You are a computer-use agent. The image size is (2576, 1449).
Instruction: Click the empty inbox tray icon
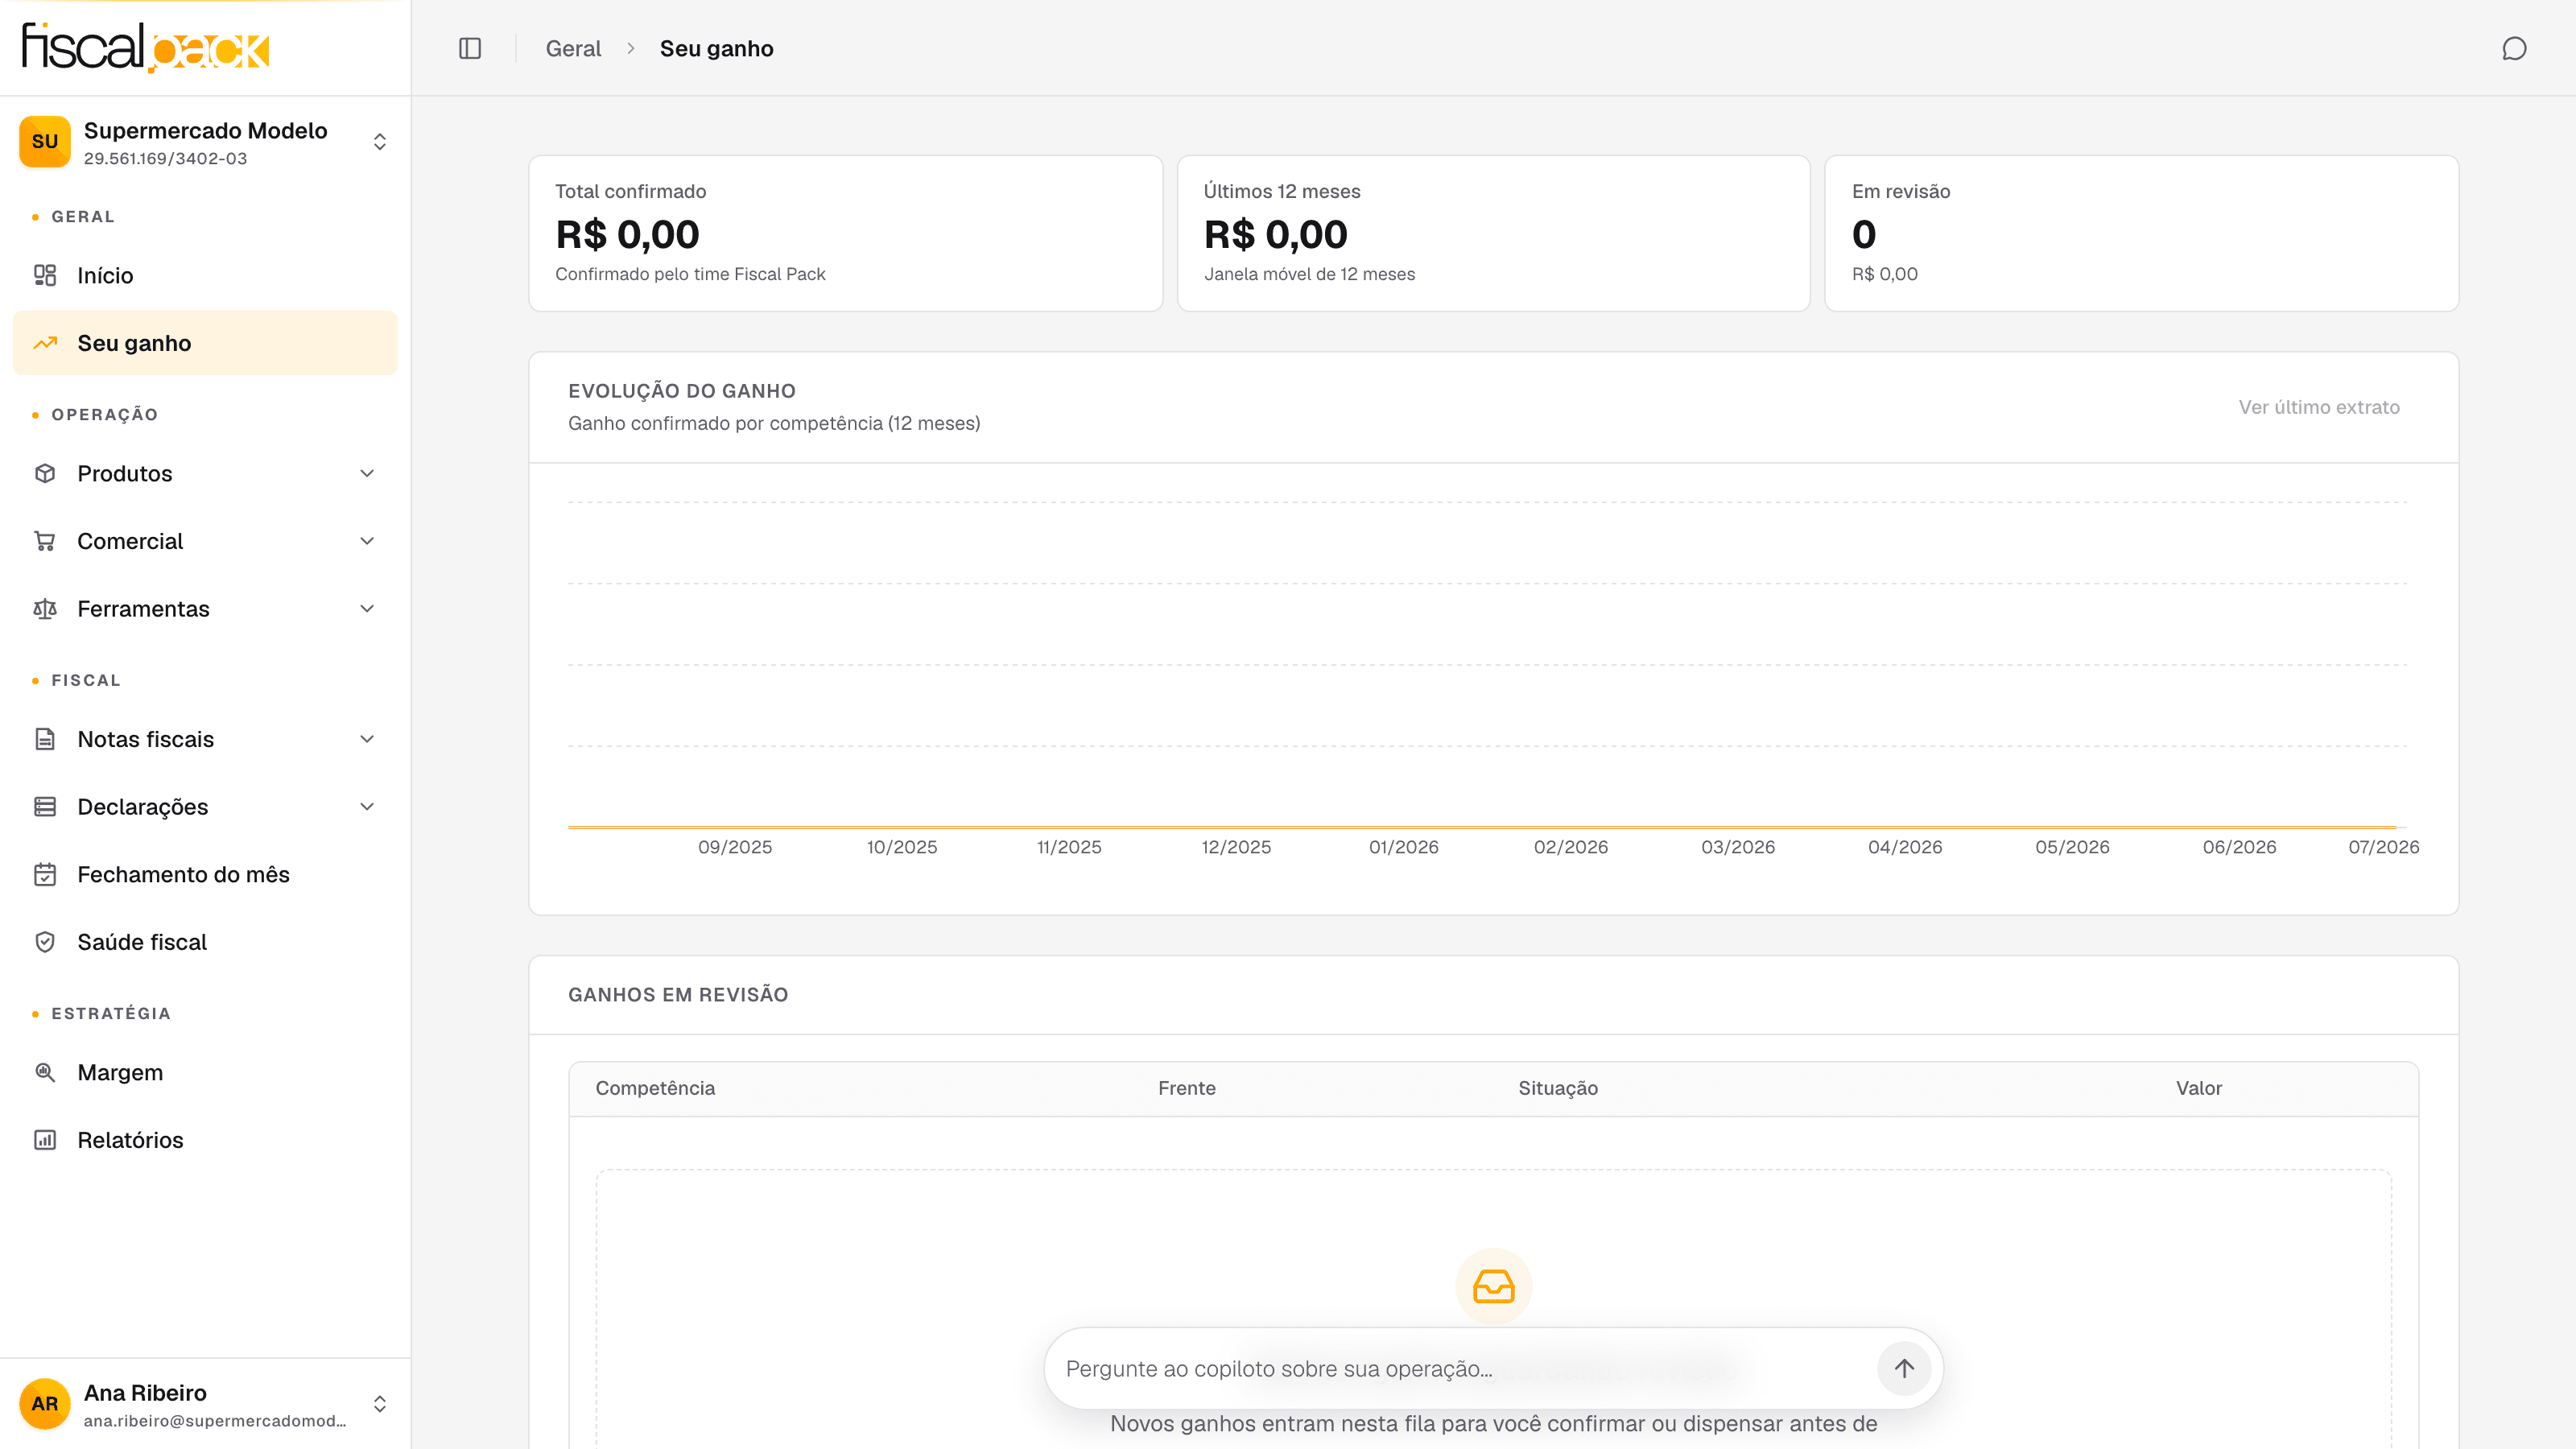click(1494, 1286)
